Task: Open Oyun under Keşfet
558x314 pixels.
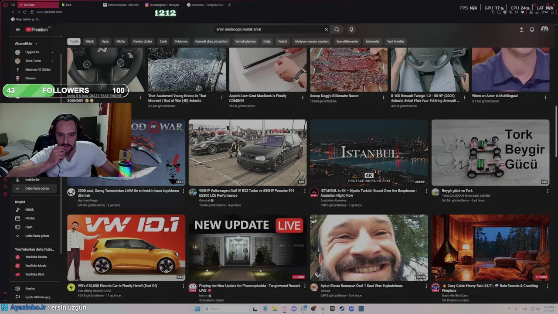Action: point(29,227)
